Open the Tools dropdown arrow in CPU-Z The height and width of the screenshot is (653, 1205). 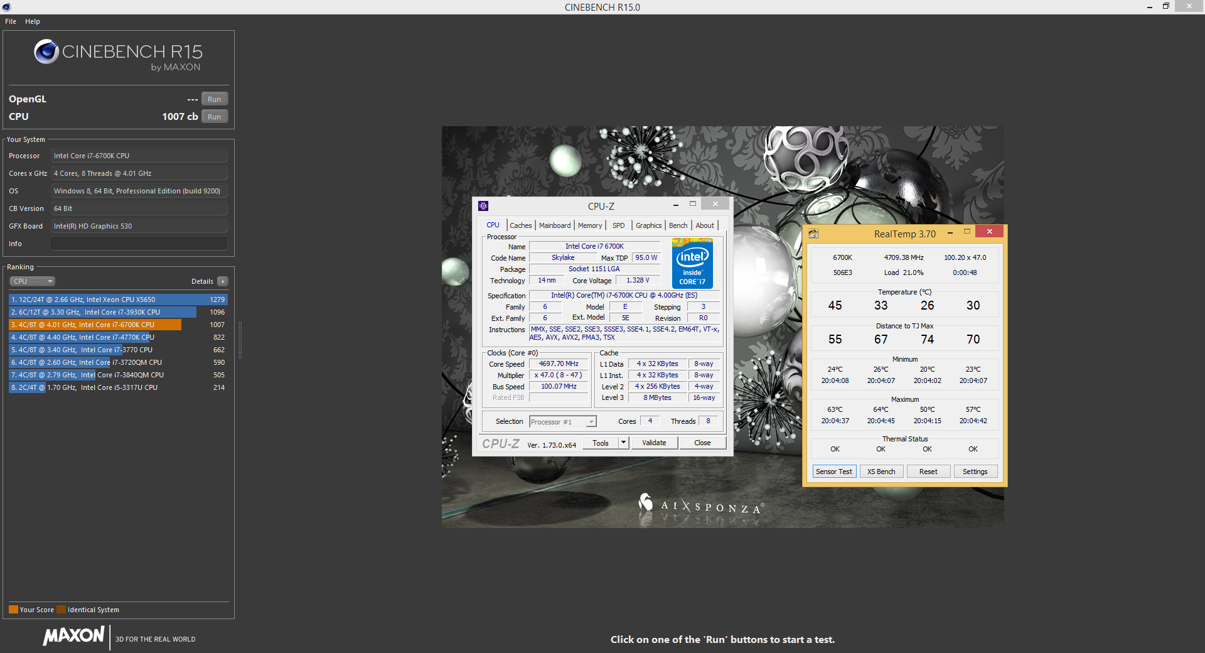click(x=623, y=443)
